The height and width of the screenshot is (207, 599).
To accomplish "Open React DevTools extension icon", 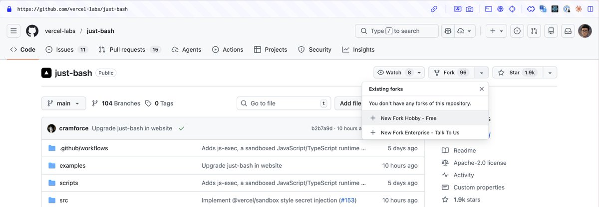I will pyautogui.click(x=555, y=9).
